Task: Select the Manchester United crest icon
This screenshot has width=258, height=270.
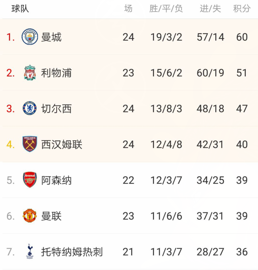Action: point(30,216)
